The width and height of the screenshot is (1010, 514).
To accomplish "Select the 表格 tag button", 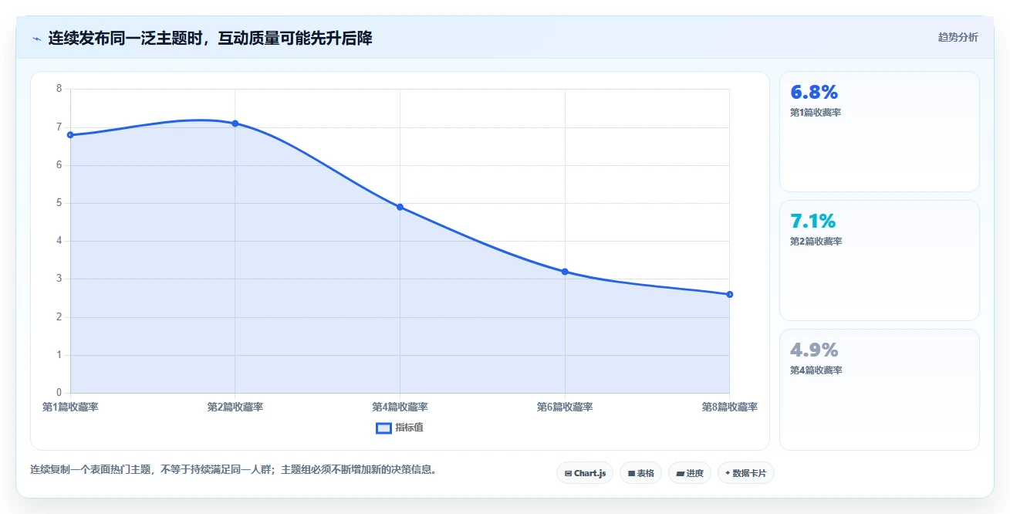I will (x=640, y=473).
